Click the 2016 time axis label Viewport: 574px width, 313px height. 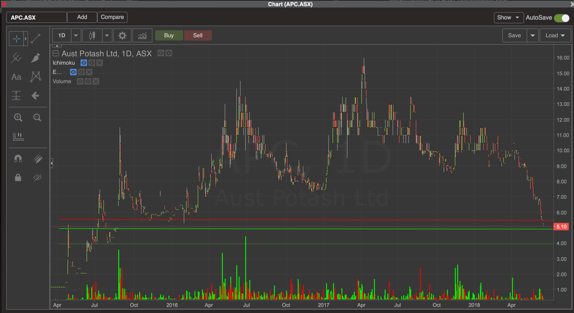pos(172,305)
